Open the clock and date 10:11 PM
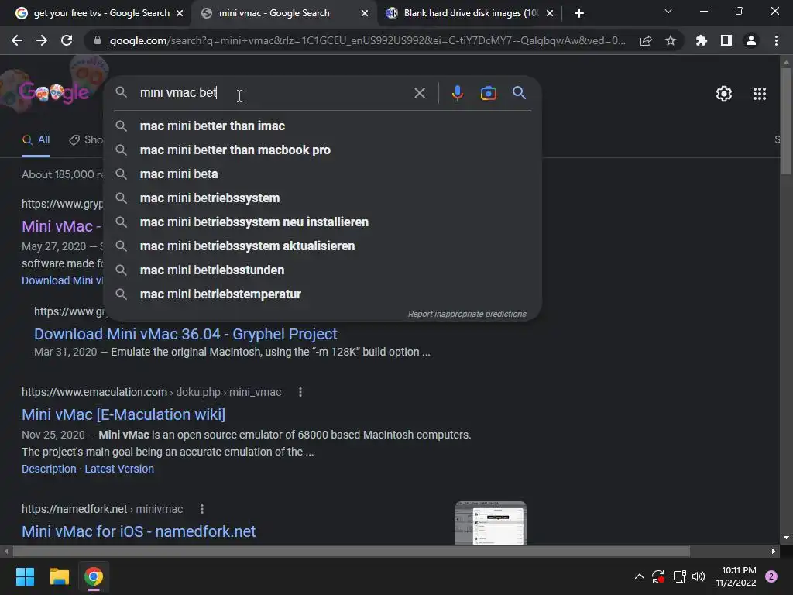 point(736,576)
